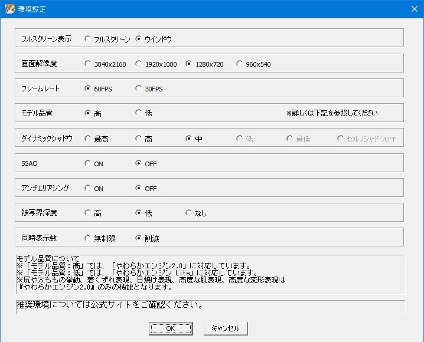Click the モデル品質について description text box
The width and height of the screenshot is (424, 342).
coord(211,274)
